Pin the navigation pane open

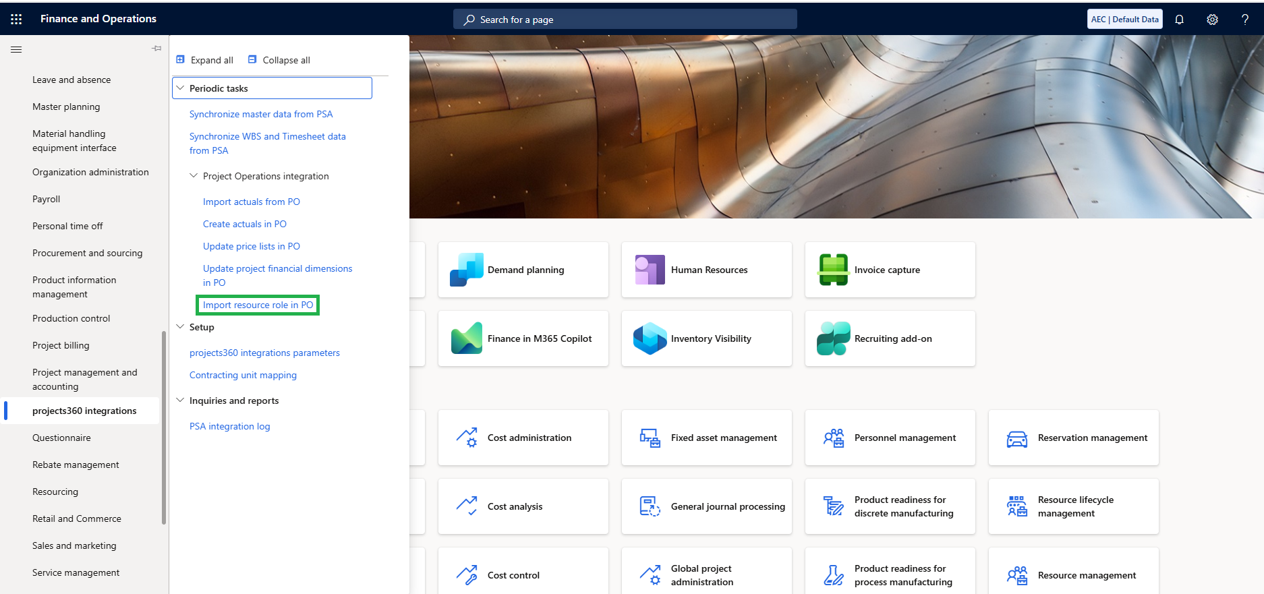coord(156,49)
